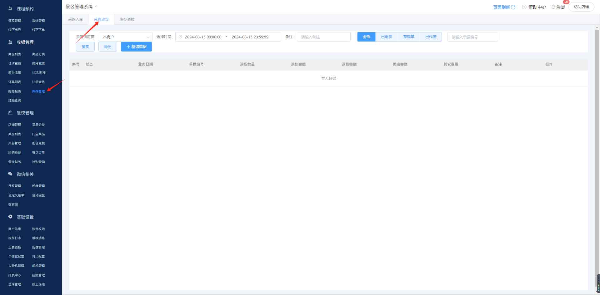Switch to the 采购入库 tab
This screenshot has height=295, width=600.
coord(76,19)
